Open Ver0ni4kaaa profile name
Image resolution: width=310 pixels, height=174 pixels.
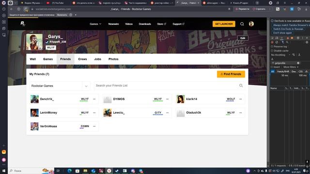(48, 126)
